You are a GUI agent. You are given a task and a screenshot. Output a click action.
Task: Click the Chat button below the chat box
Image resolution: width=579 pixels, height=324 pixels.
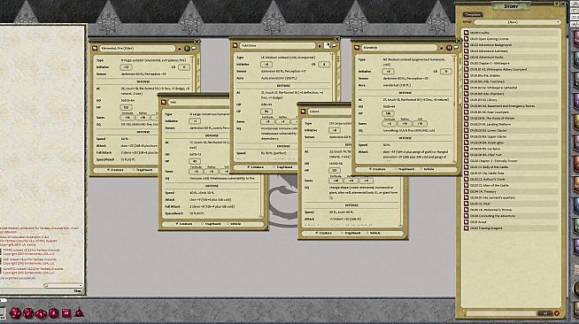(77, 291)
